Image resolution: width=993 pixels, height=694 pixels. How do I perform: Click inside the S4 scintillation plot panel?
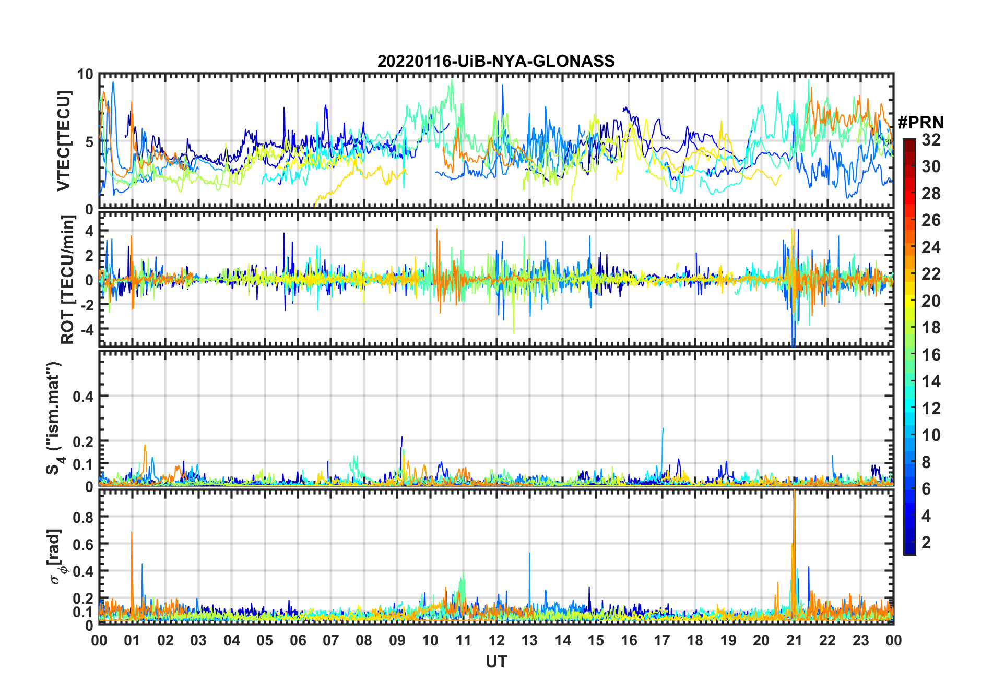click(x=496, y=418)
